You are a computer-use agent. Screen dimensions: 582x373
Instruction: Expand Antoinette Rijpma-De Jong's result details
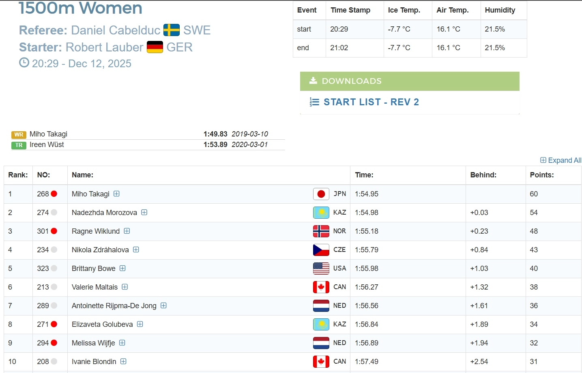163,305
